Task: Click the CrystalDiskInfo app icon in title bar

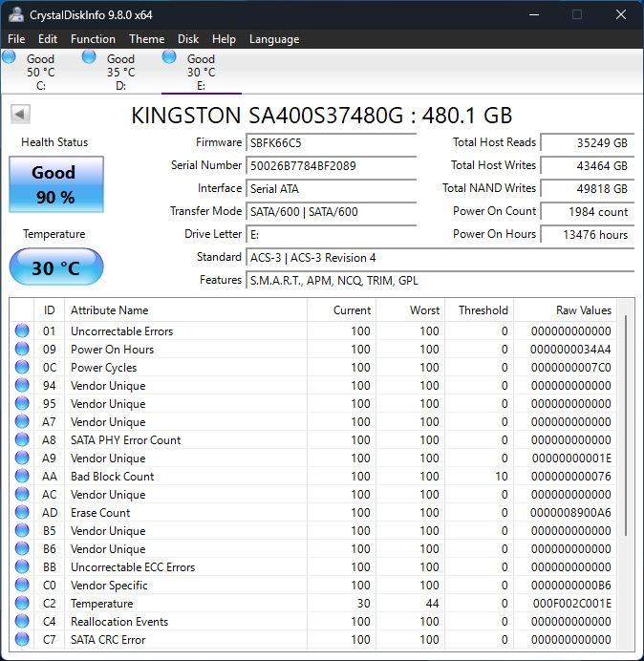Action: click(x=16, y=14)
